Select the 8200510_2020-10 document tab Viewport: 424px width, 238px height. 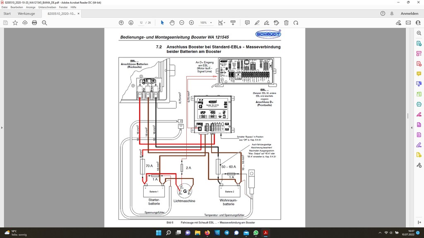pyautogui.click(x=61, y=14)
